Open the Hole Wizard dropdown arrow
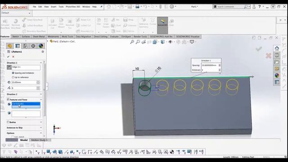288x162 pixels. 61,32
